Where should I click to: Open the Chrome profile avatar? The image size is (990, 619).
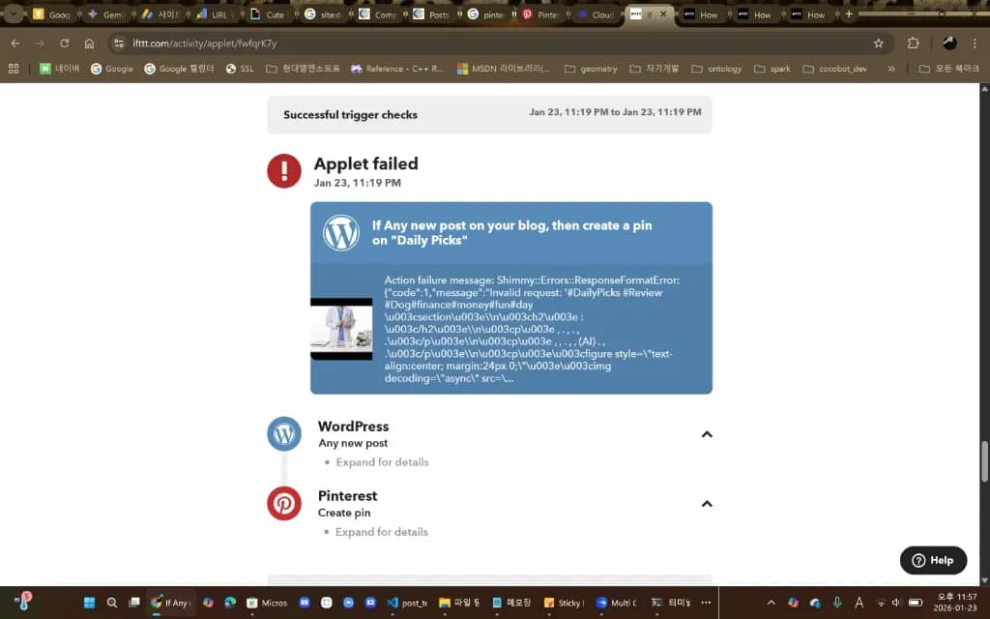click(x=949, y=44)
